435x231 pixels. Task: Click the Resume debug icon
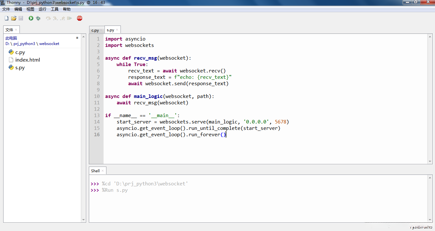69,19
